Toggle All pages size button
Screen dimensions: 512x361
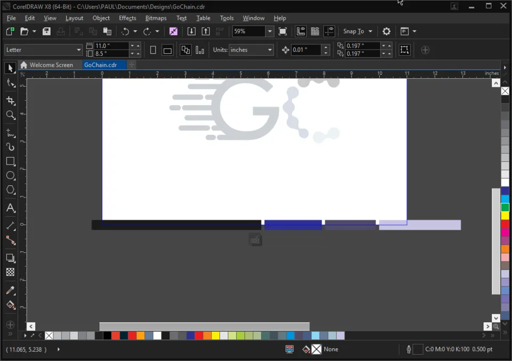click(x=186, y=50)
